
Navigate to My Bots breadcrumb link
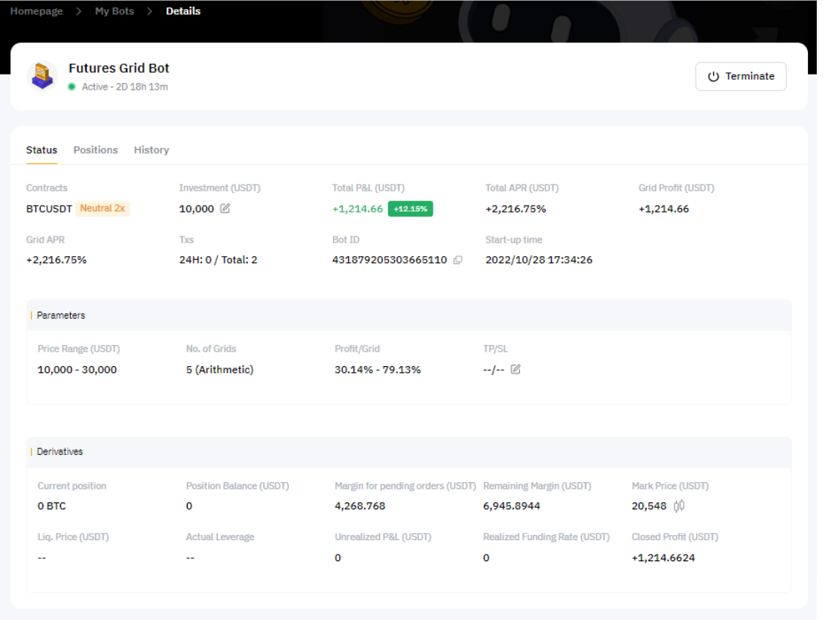(115, 11)
